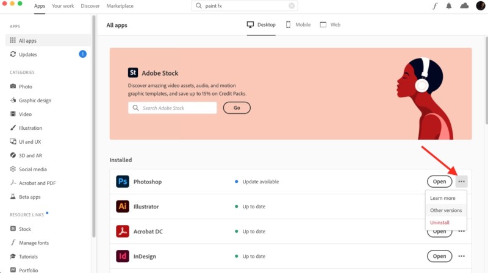Select Uninstall from the context menu
The width and height of the screenshot is (488, 273).
click(440, 222)
